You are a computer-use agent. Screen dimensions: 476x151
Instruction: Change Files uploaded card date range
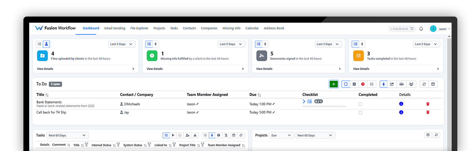pyautogui.click(x=122, y=44)
